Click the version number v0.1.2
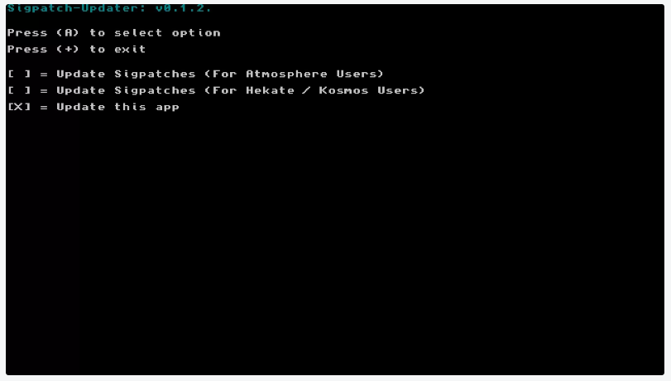 [183, 8]
